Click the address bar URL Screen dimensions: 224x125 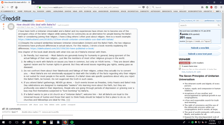tap(80, 7)
